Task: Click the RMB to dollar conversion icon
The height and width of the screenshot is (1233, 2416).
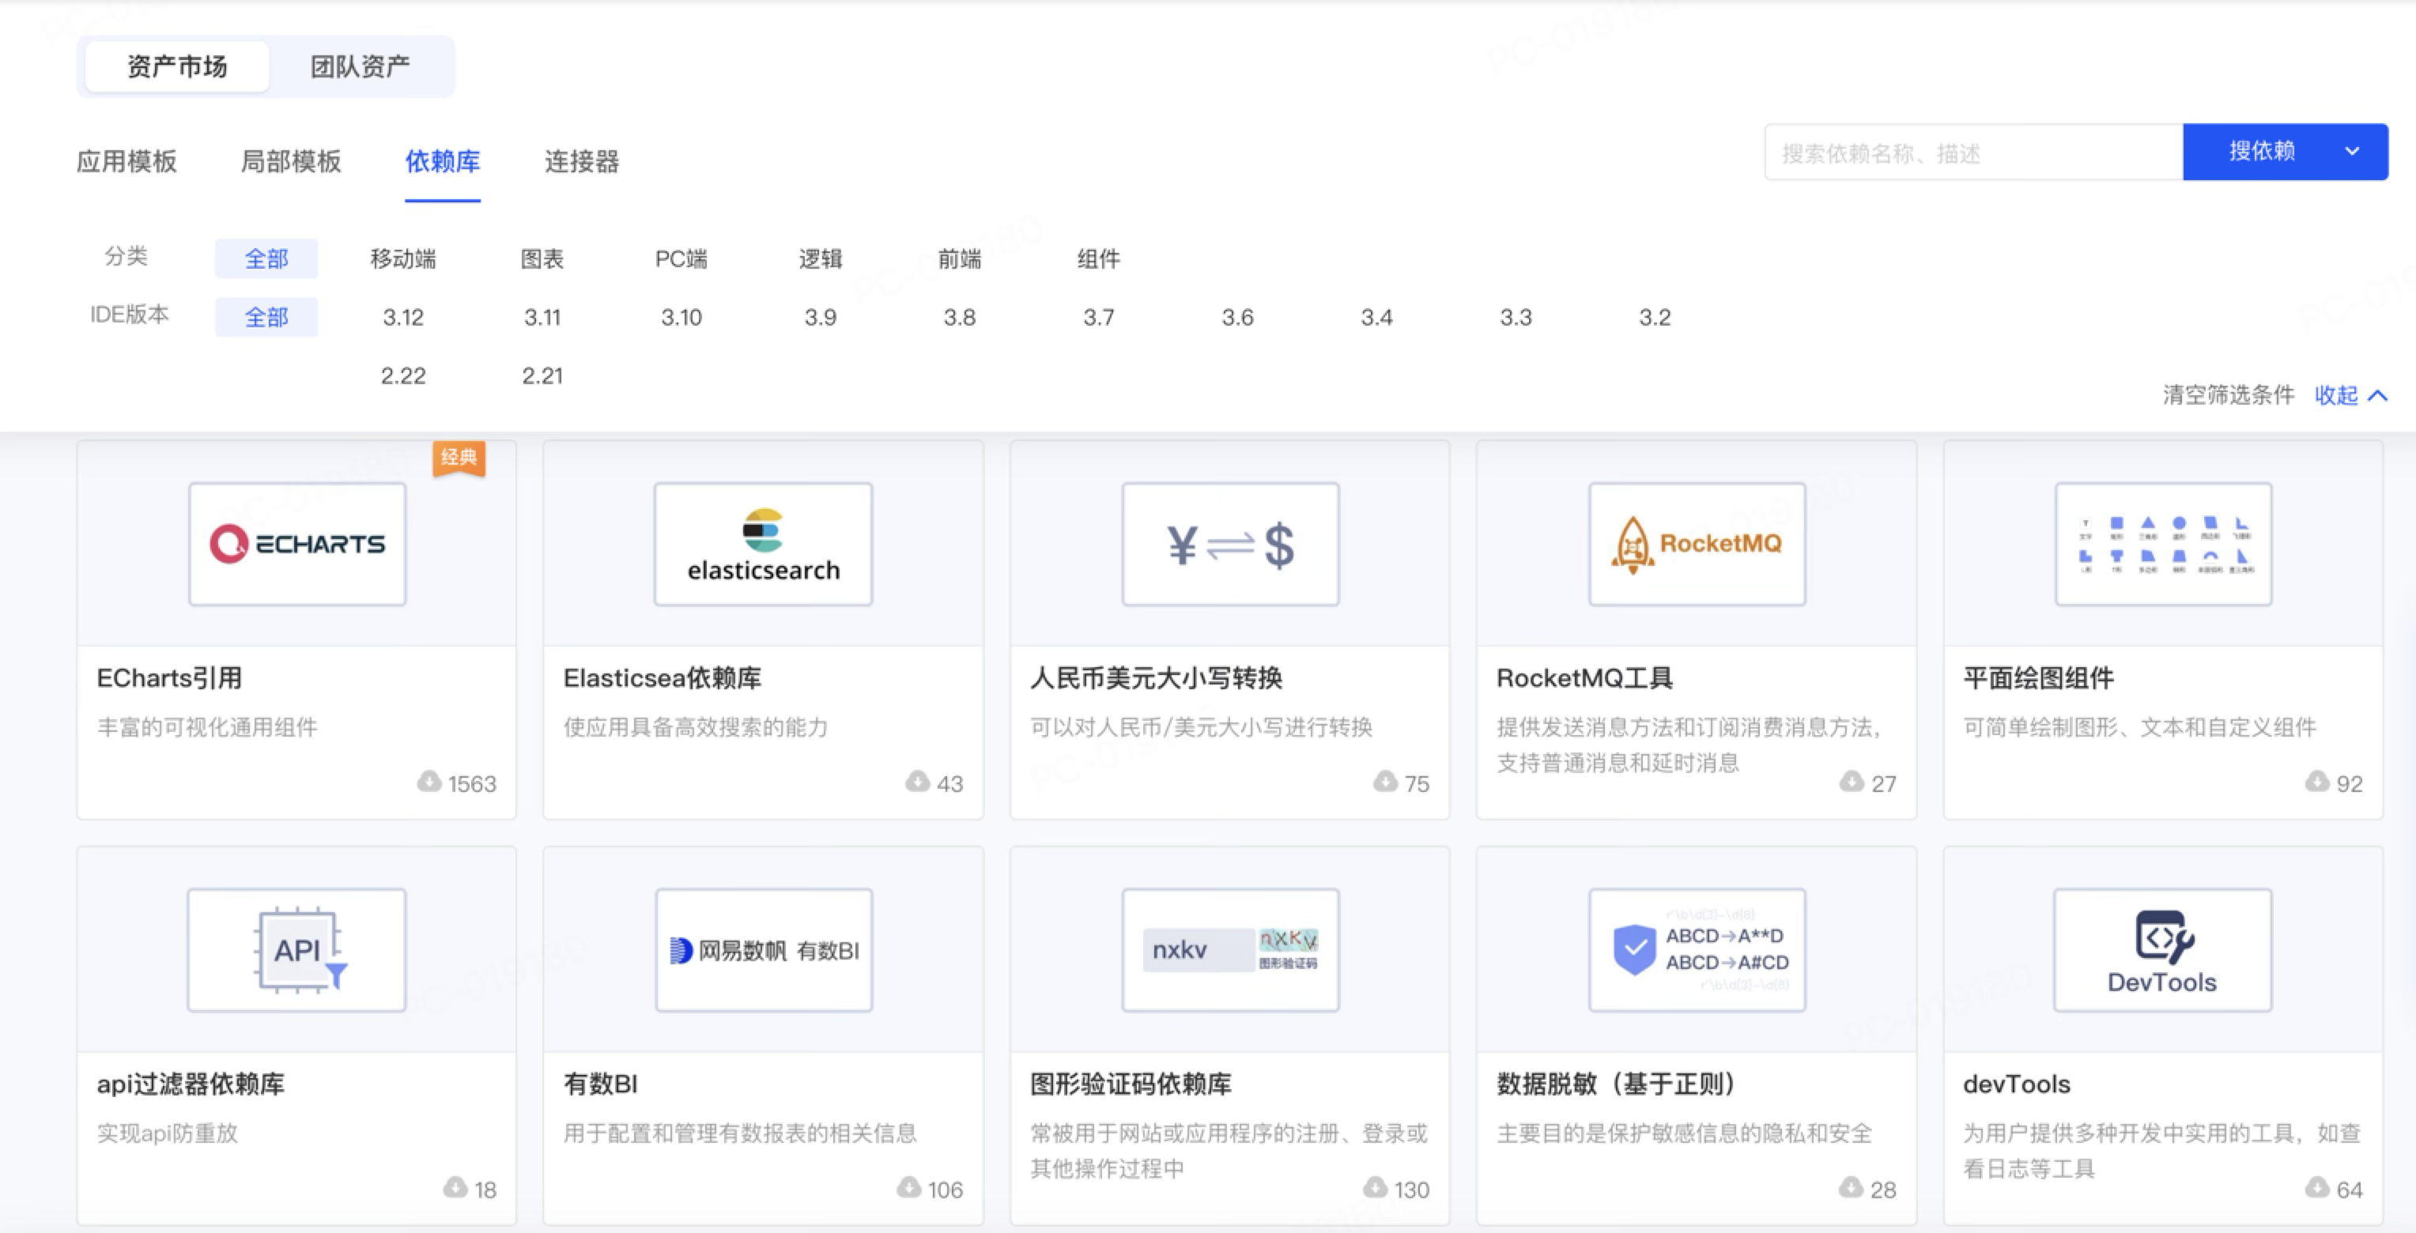Action: click(x=1229, y=544)
